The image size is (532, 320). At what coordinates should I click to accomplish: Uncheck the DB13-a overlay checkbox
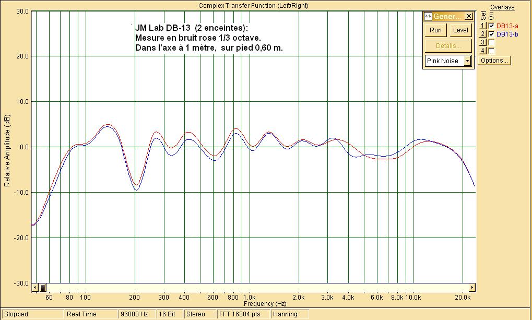491,26
